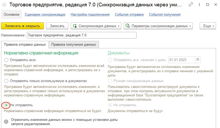220x128 pixels.
Task: Open the 'Еще' menu
Action: [x=208, y=26]
